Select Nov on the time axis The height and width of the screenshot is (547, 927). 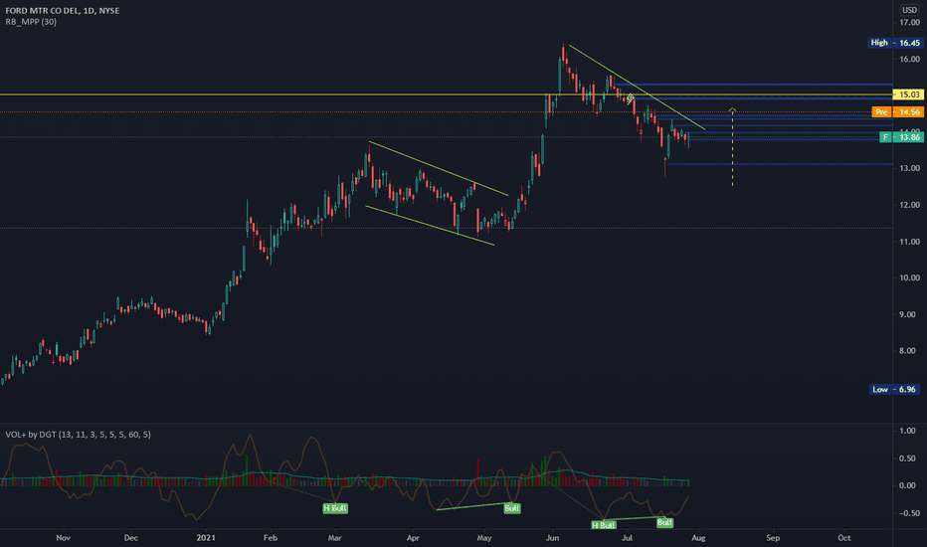[64, 538]
